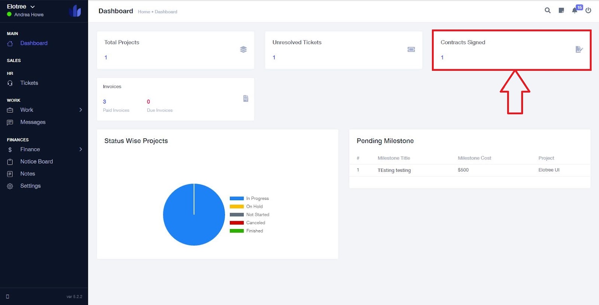Click the power logout icon

[588, 10]
